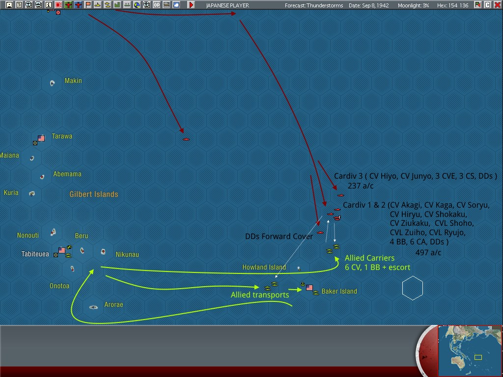Click the Beru island marker

(x=83, y=250)
